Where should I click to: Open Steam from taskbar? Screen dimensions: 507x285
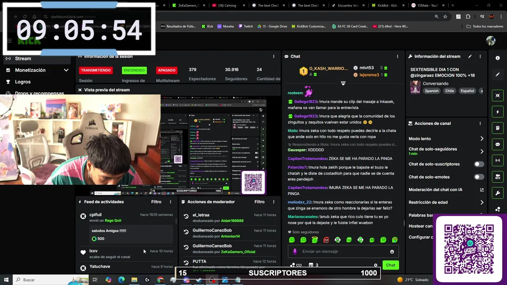[x=199, y=280]
